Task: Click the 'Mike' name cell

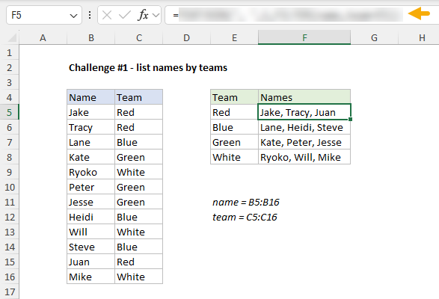Action: click(x=90, y=277)
